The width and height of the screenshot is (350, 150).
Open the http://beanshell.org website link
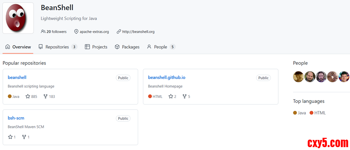pyautogui.click(x=138, y=32)
